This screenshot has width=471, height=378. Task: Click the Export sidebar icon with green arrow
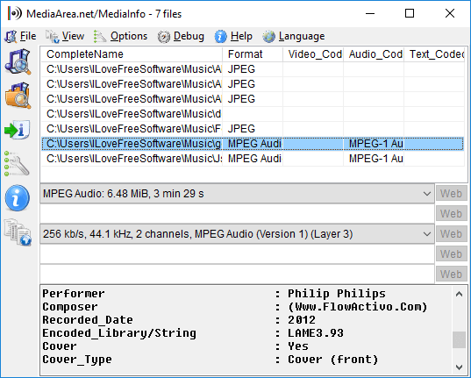tap(18, 130)
